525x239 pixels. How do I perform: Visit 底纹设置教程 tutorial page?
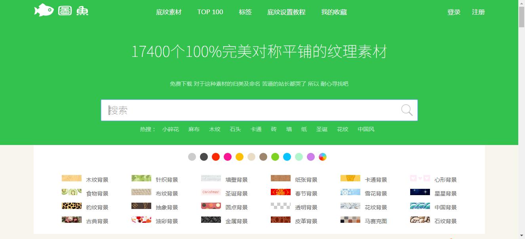click(x=286, y=12)
